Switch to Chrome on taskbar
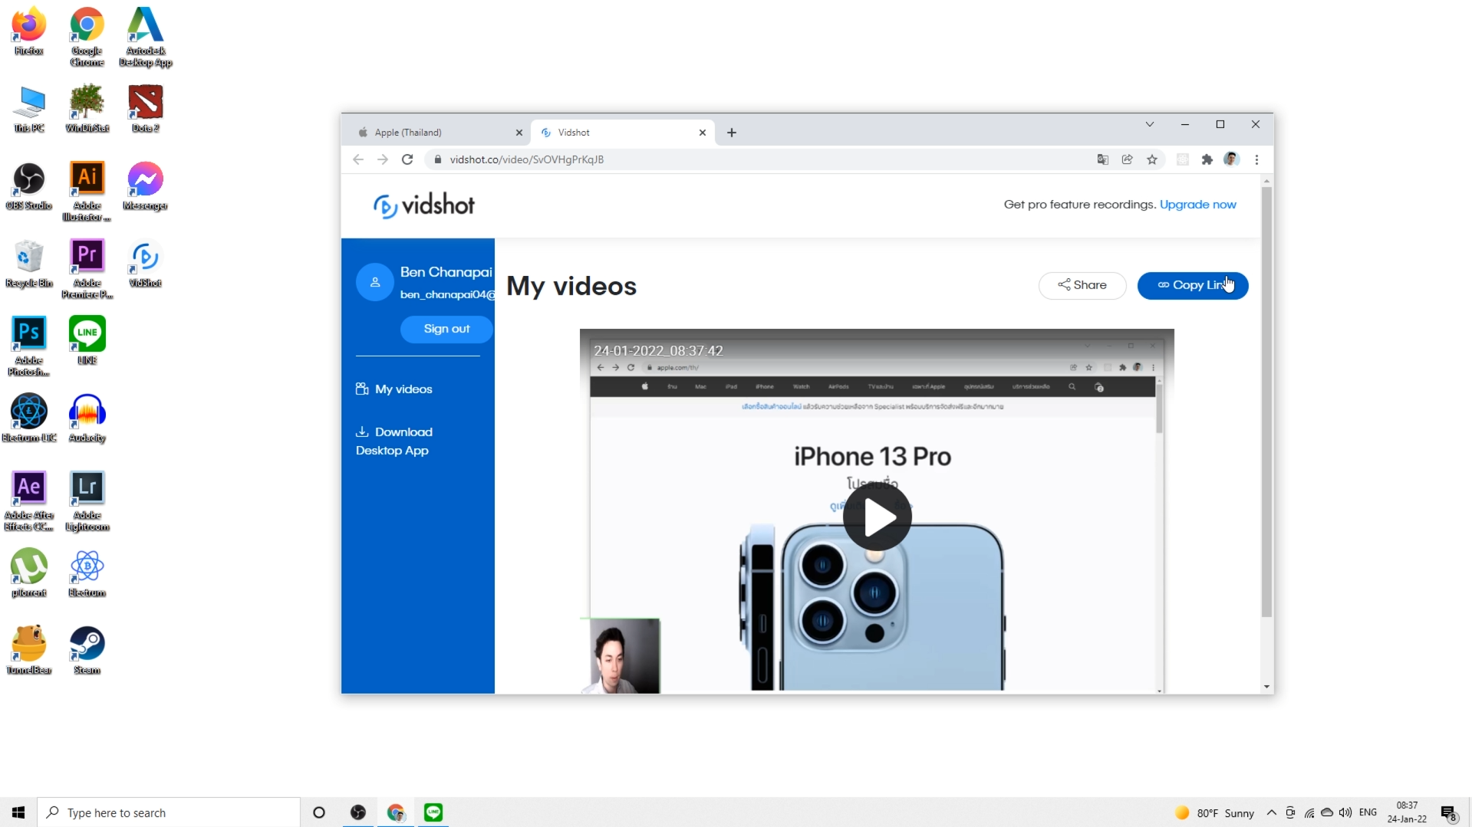The image size is (1472, 827). tap(396, 812)
